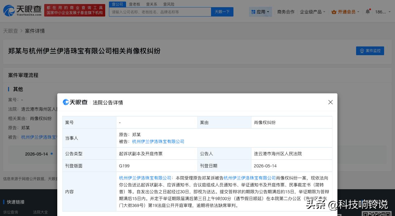Click the 其他 section heading
Image resolution: width=395 pixels, height=216 pixels.
click(x=18, y=89)
